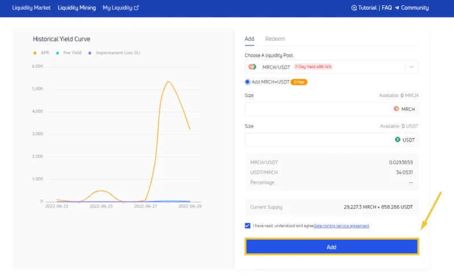Click the 2022-06-25 axis date label
The height and width of the screenshot is (280, 454).
[101, 206]
